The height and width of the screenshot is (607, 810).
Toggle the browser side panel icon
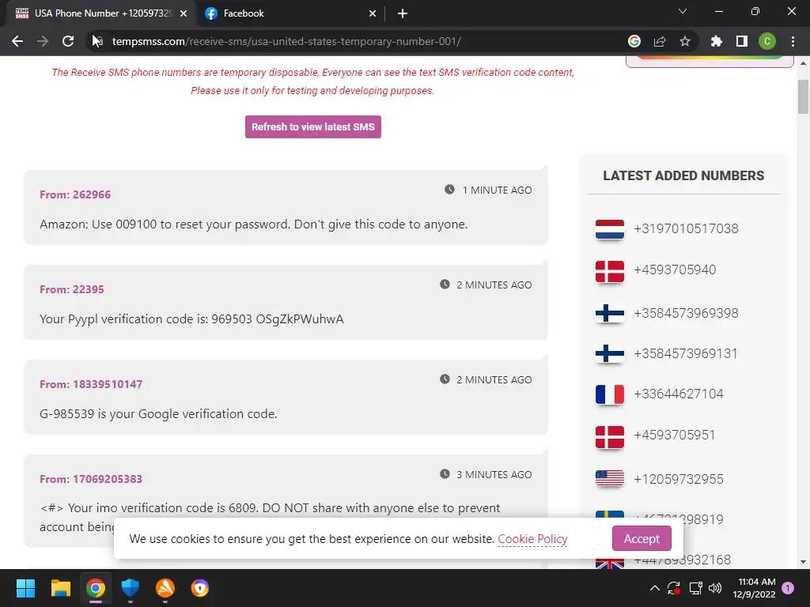(x=742, y=41)
